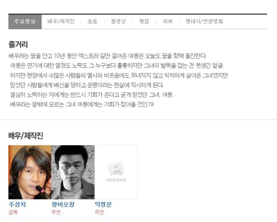Click the 줄거리 section heading
The width and height of the screenshot is (277, 222).
click(18, 44)
